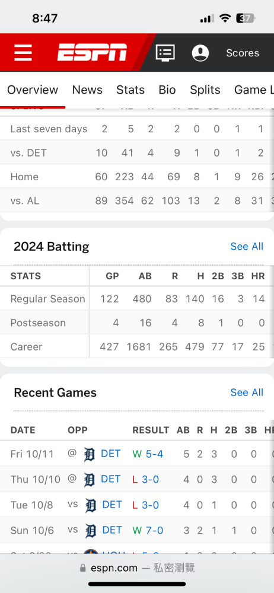Tap Tigers logo in Tue 10/8 row
Screen dimensions: 274x593
coord(91,505)
